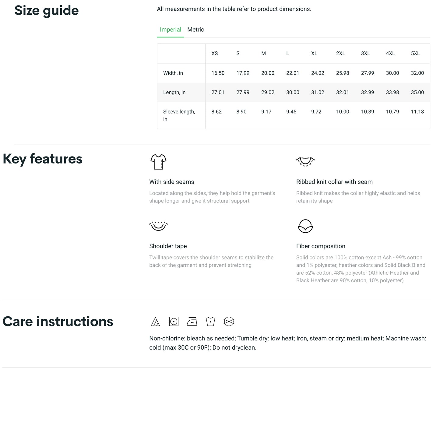Click the Width, in row label
Screen dimensions: 440x440
pyautogui.click(x=173, y=73)
